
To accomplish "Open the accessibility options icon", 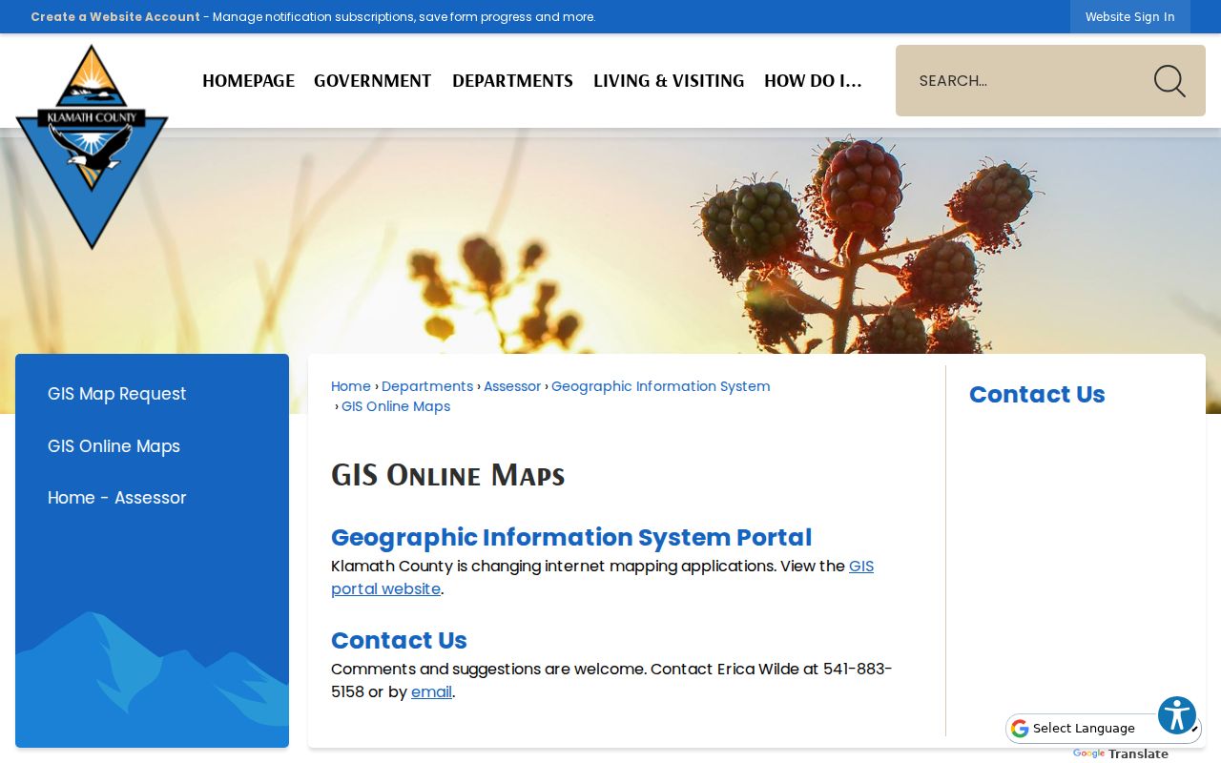I will [1177, 715].
